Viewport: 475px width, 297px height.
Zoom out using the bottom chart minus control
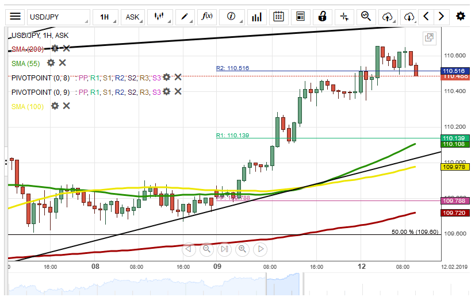206,249
